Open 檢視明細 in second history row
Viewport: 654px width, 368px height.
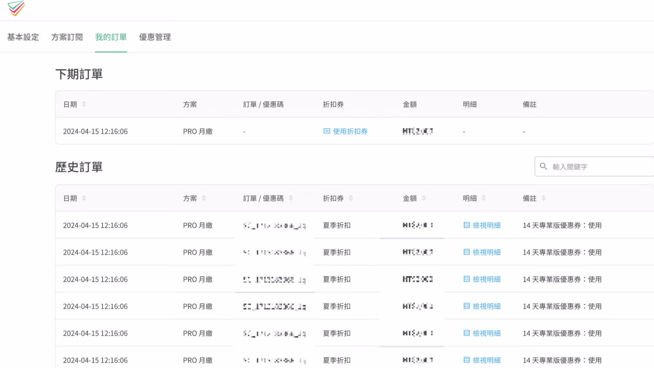pyautogui.click(x=487, y=252)
